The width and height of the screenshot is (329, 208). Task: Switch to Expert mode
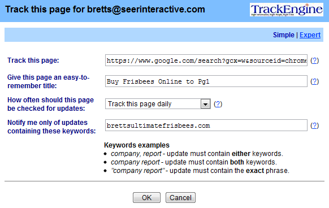[310, 35]
